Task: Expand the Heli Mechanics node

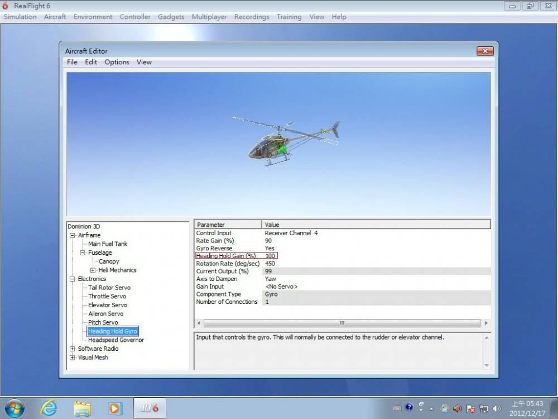Action: click(93, 270)
